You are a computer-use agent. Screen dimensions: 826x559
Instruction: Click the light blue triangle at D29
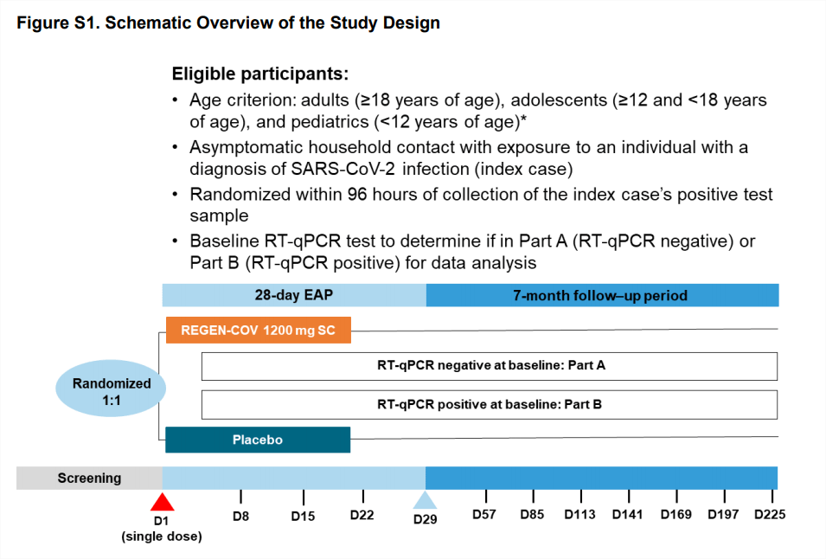pyautogui.click(x=424, y=501)
